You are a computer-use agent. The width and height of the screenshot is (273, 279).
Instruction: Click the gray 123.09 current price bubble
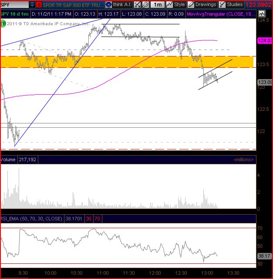tap(265, 82)
